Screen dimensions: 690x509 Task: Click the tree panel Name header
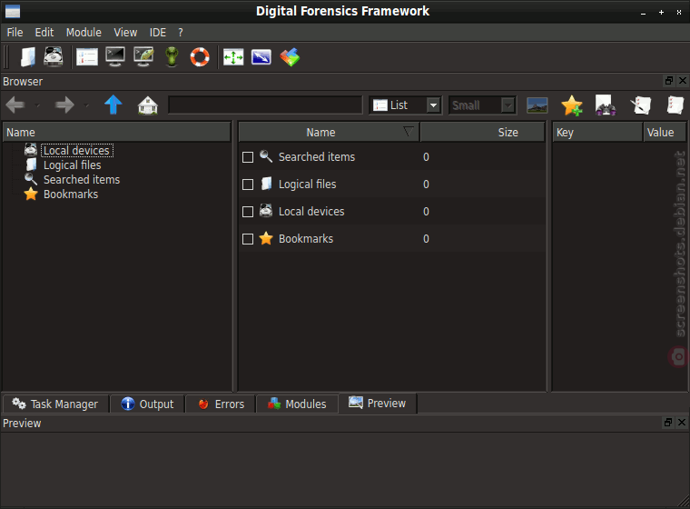pos(116,132)
